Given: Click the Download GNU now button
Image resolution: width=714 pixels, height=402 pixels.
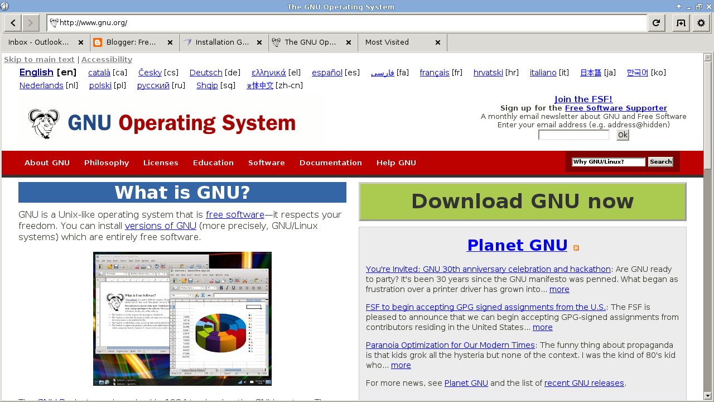Looking at the screenshot, I should [x=523, y=202].
